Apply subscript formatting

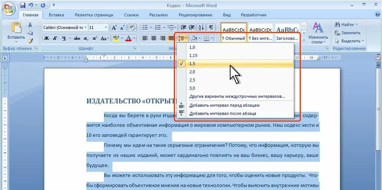(86, 38)
